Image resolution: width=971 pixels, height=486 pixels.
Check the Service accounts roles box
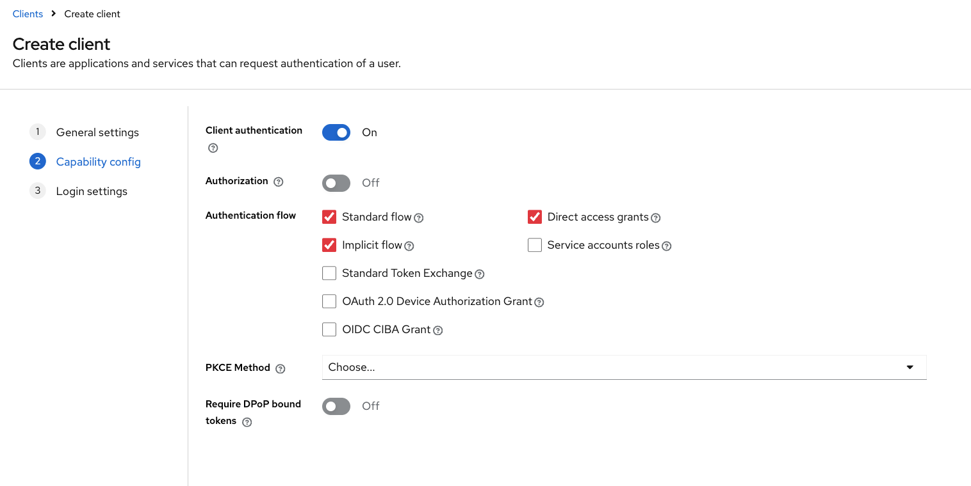coord(535,245)
